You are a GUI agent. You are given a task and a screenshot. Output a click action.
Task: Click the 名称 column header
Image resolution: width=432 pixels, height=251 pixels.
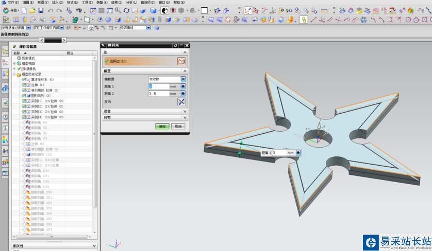point(38,53)
